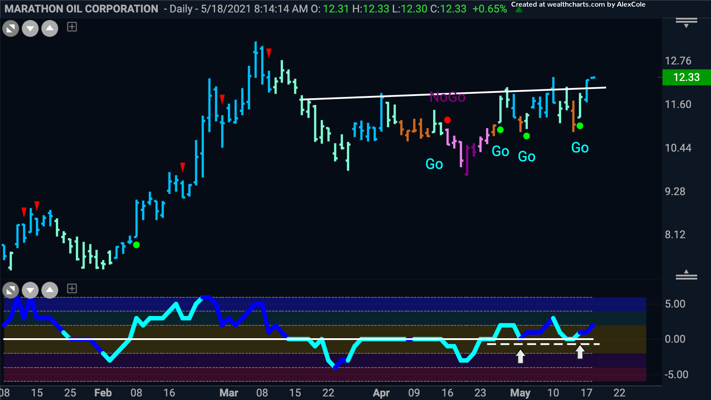This screenshot has width=711, height=400.
Task: Click the 'Daily' timeframe text in header
Action: (181, 9)
